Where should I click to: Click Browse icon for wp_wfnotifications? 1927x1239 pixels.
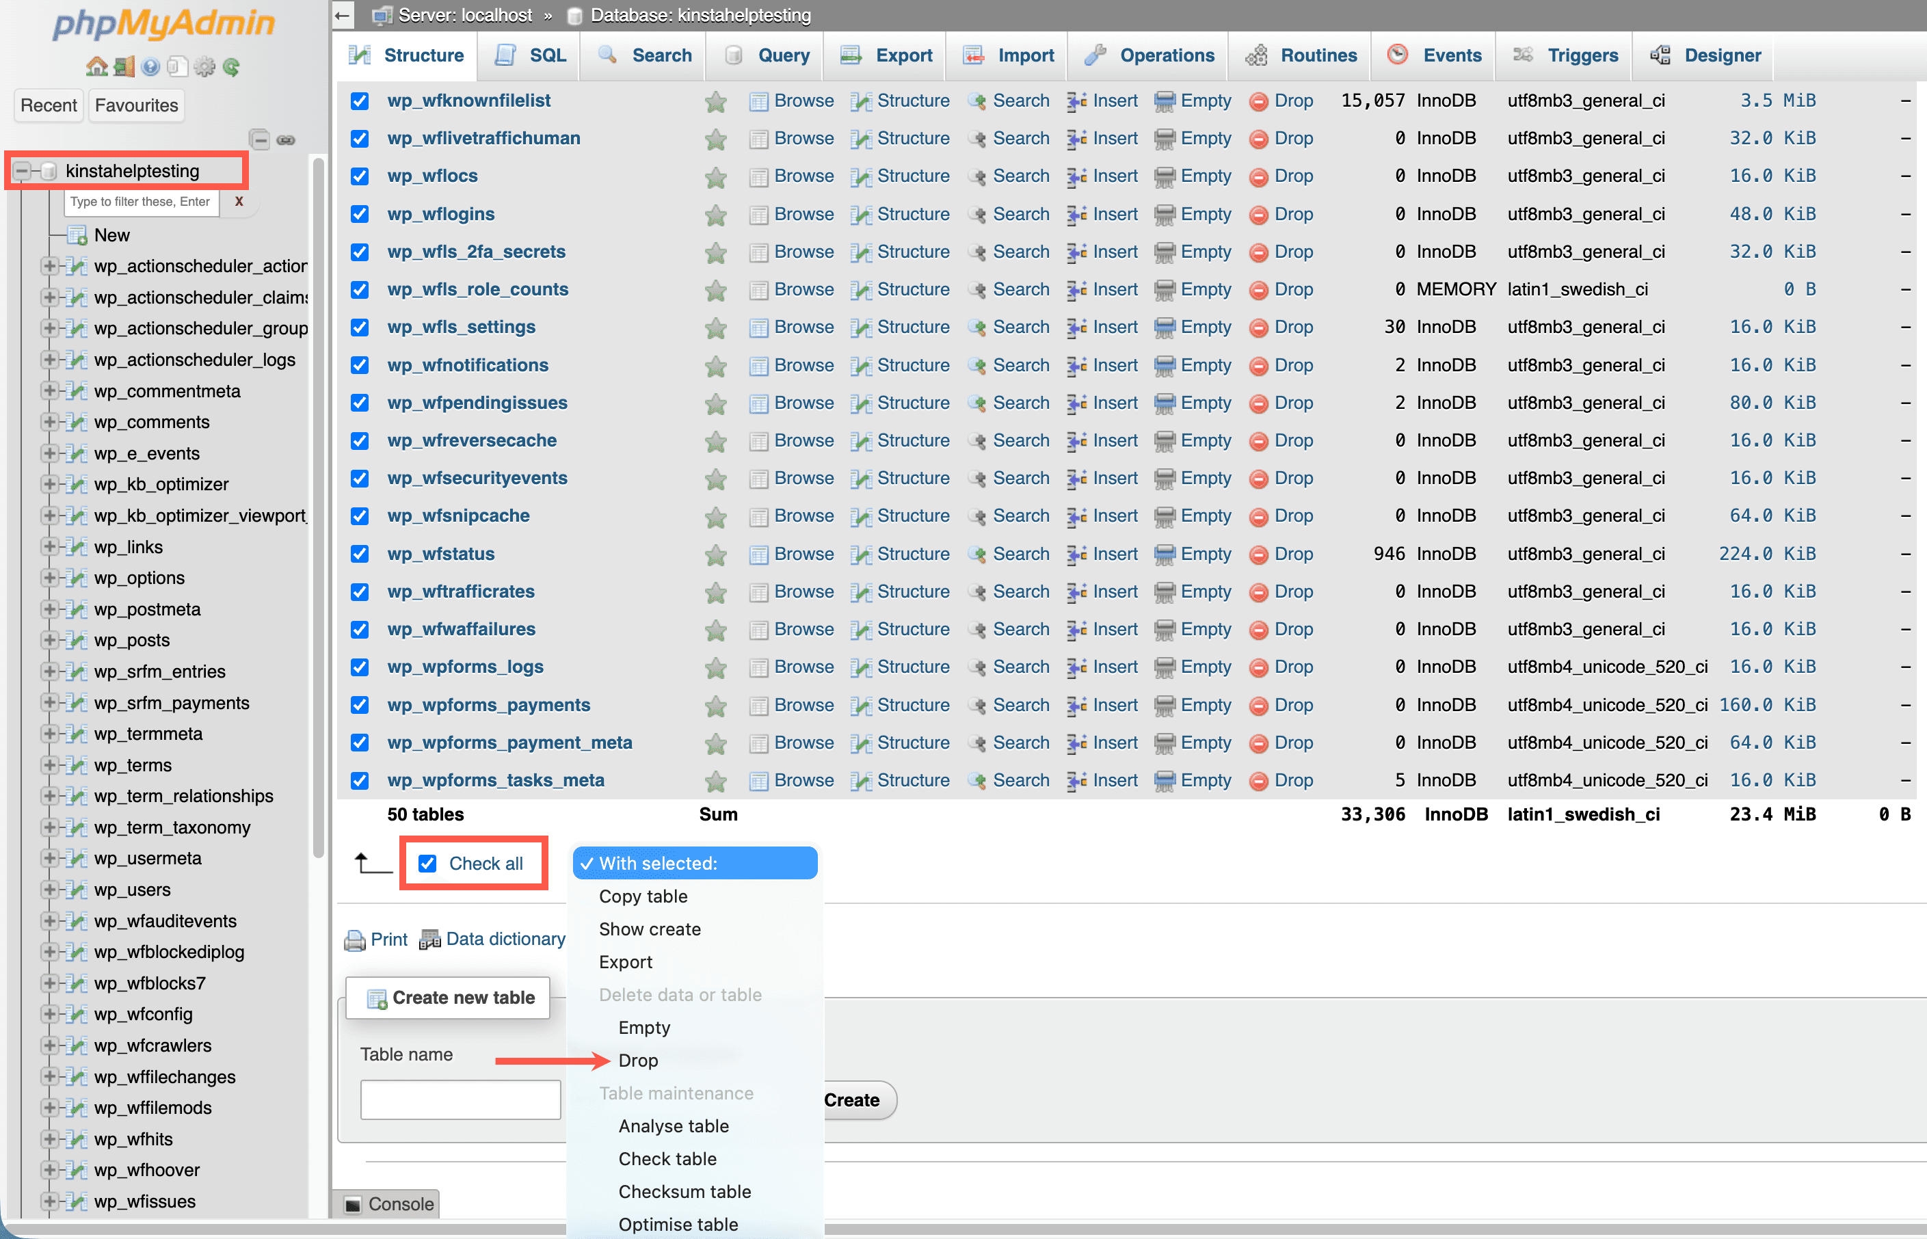point(758,366)
